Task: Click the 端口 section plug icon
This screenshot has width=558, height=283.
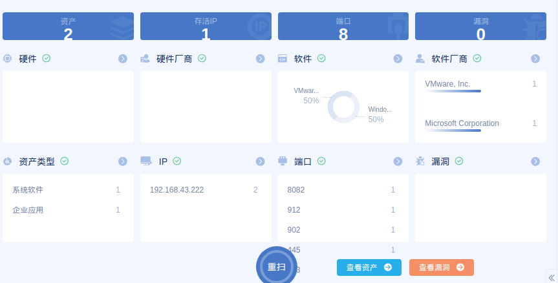Action: click(x=283, y=161)
